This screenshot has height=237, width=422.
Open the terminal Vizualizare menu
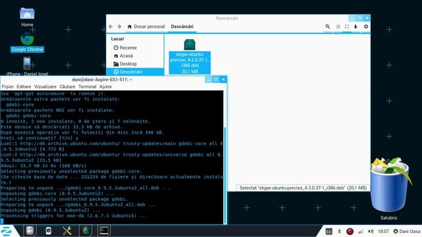click(x=45, y=86)
